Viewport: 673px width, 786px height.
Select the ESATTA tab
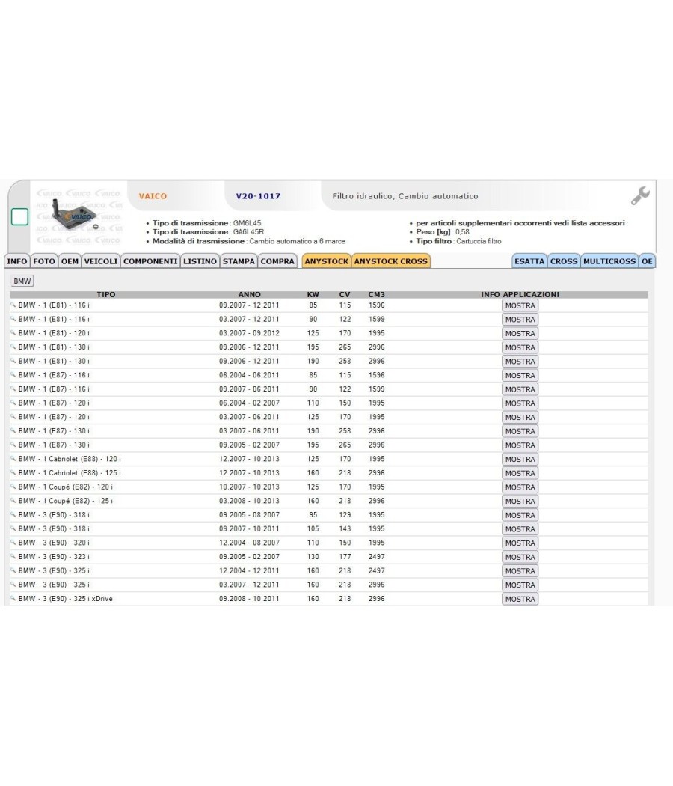[529, 261]
